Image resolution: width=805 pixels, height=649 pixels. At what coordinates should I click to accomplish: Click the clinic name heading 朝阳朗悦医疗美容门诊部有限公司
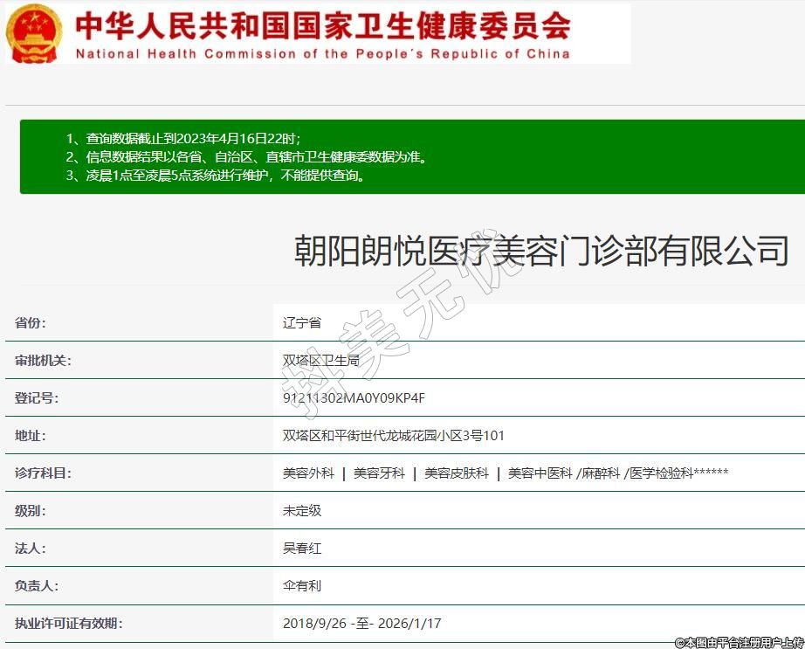click(541, 251)
